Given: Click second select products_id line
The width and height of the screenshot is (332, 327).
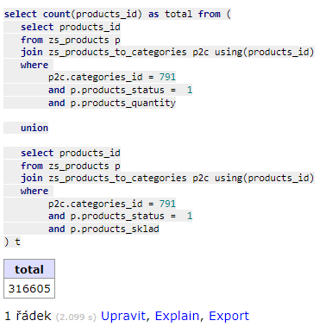Looking at the screenshot, I should pyautogui.click(x=71, y=153).
